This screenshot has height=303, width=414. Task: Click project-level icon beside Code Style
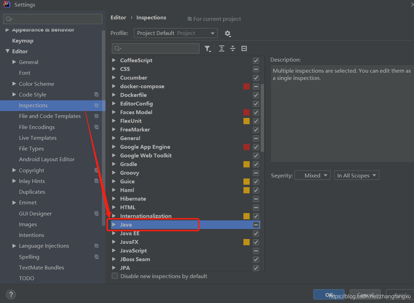(97, 95)
